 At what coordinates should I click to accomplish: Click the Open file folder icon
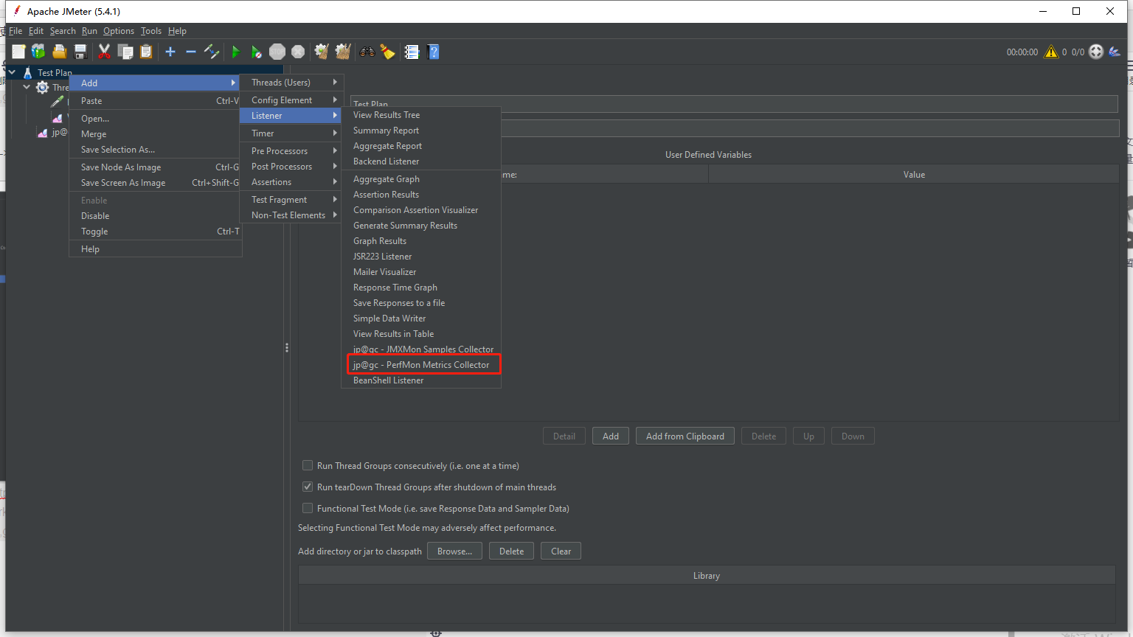click(x=60, y=52)
